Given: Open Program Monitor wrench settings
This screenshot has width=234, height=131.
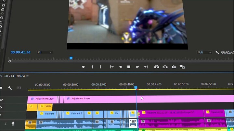Looking at the screenshot, I should pos(217,52).
